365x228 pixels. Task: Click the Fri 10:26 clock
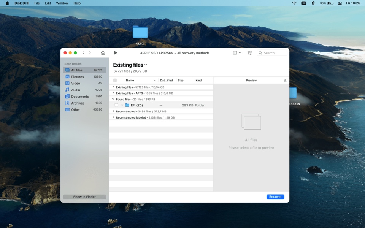coord(353,3)
